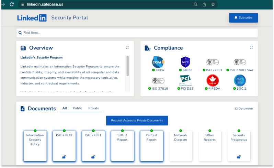
Task: Open the Information Security Policy card
Action: pyautogui.click(x=35, y=146)
